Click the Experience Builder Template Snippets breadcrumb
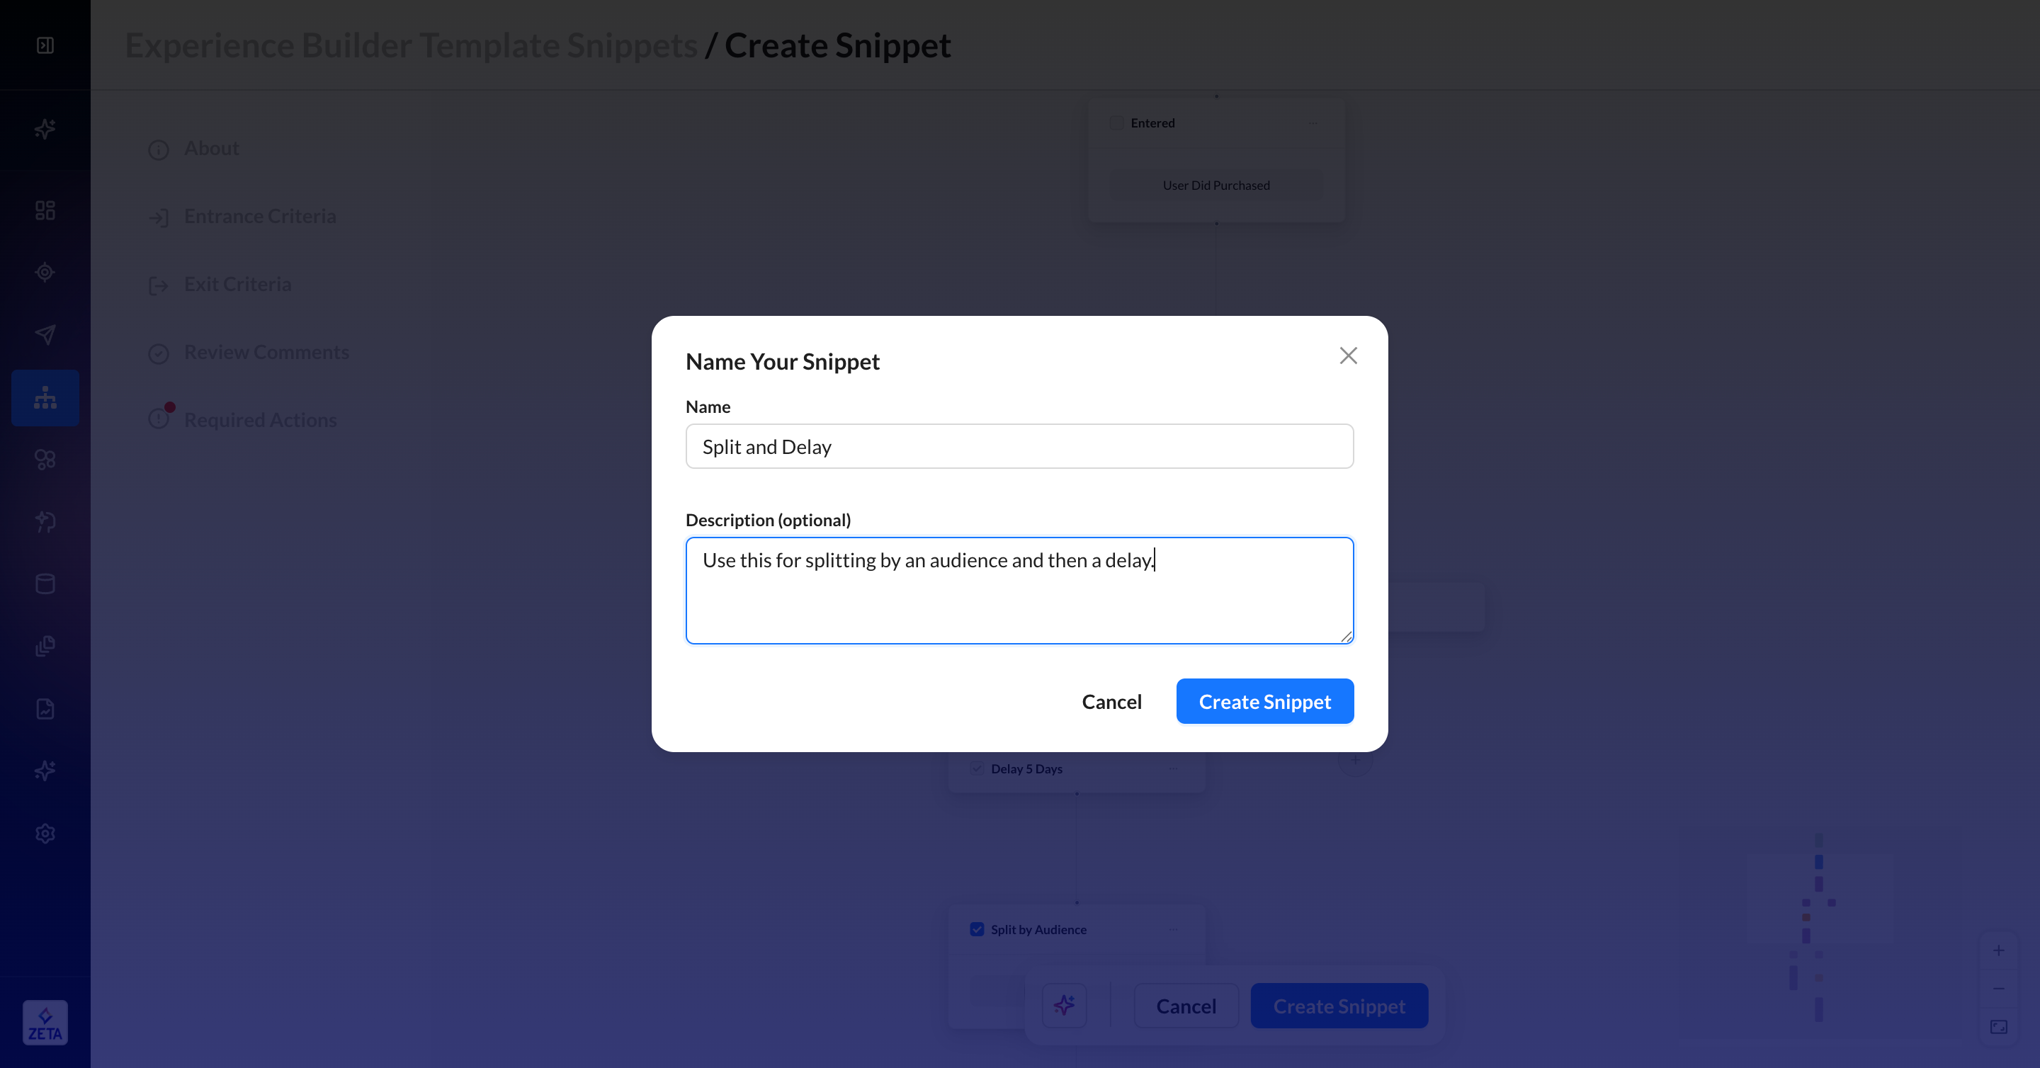Image resolution: width=2040 pixels, height=1068 pixels. point(411,45)
